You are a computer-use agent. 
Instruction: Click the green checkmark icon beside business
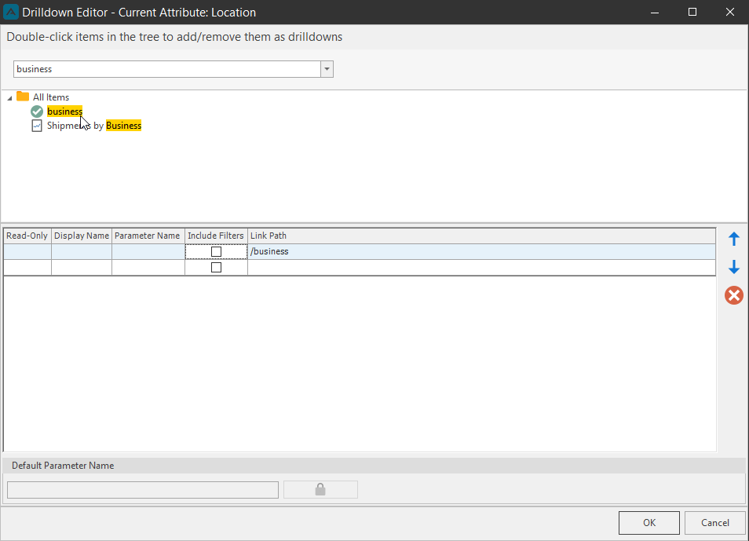pos(37,111)
